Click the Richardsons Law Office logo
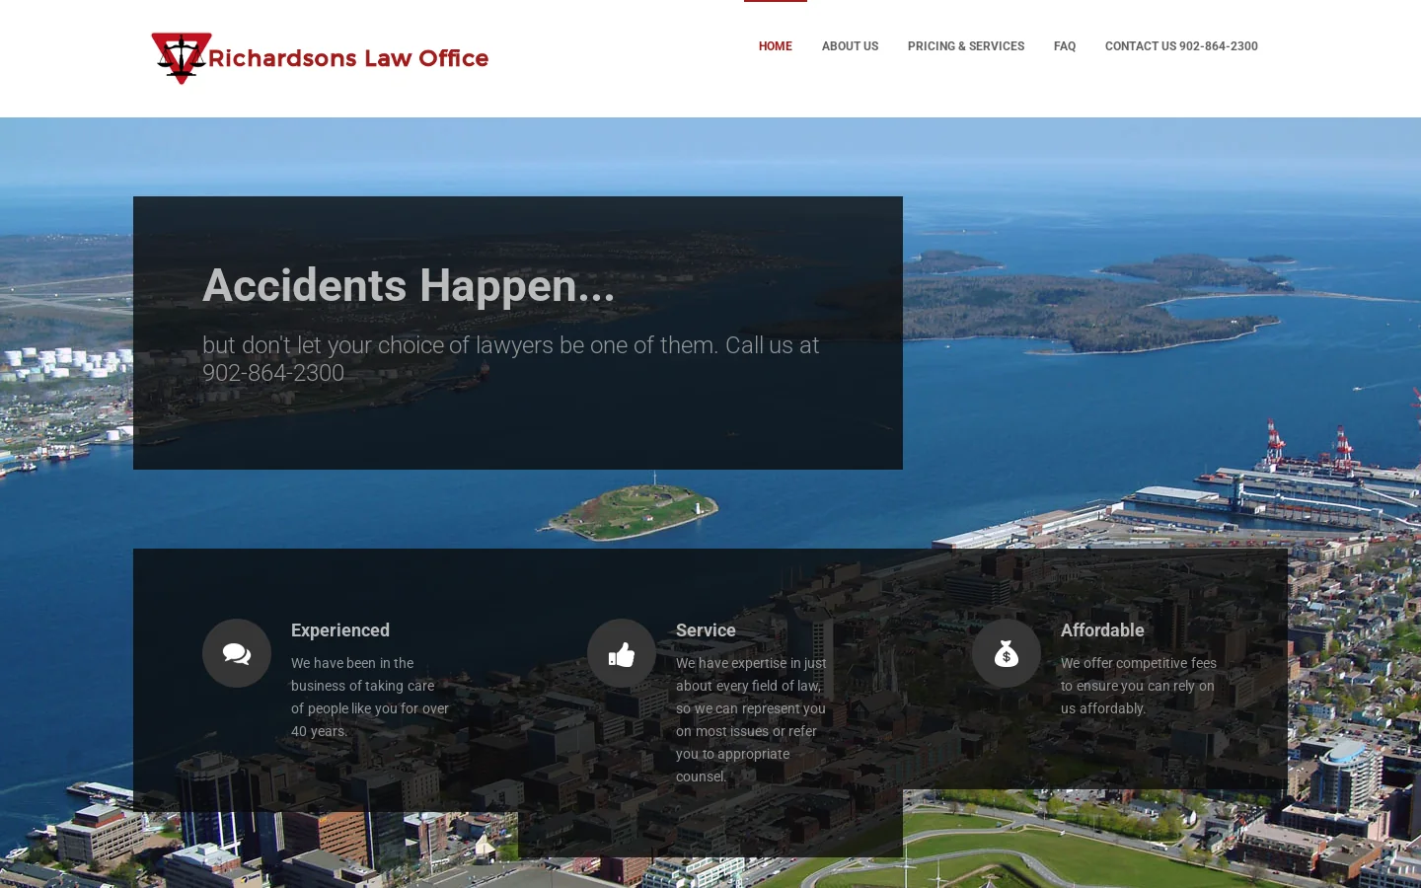This screenshot has width=1421, height=888. 320,58
